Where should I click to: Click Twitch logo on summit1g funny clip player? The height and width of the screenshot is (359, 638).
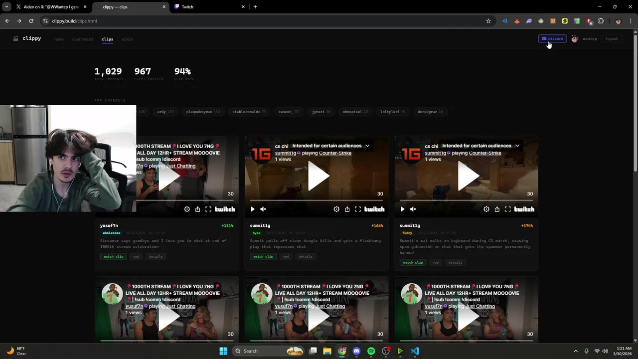(x=524, y=209)
